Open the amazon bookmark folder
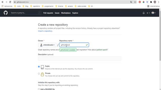Viewport: 161px width, 90px height. click(x=69, y=6)
